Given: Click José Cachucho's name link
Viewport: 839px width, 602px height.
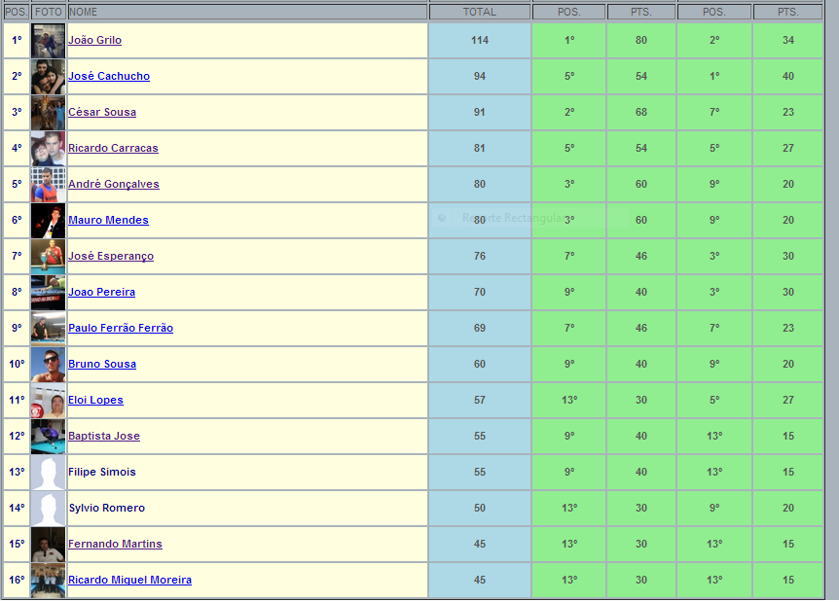Looking at the screenshot, I should coord(108,77).
